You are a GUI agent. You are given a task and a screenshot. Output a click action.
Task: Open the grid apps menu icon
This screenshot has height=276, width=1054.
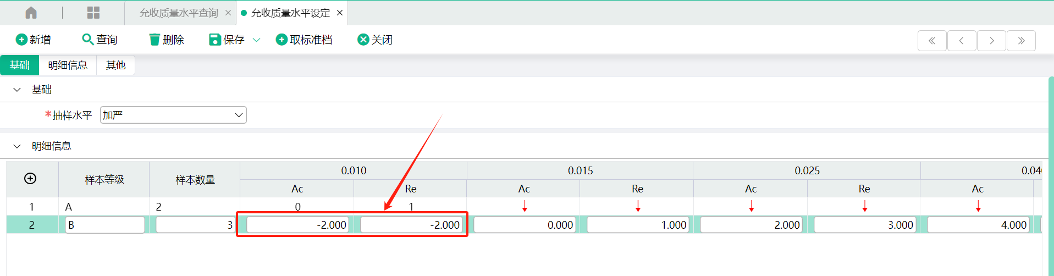click(x=93, y=13)
